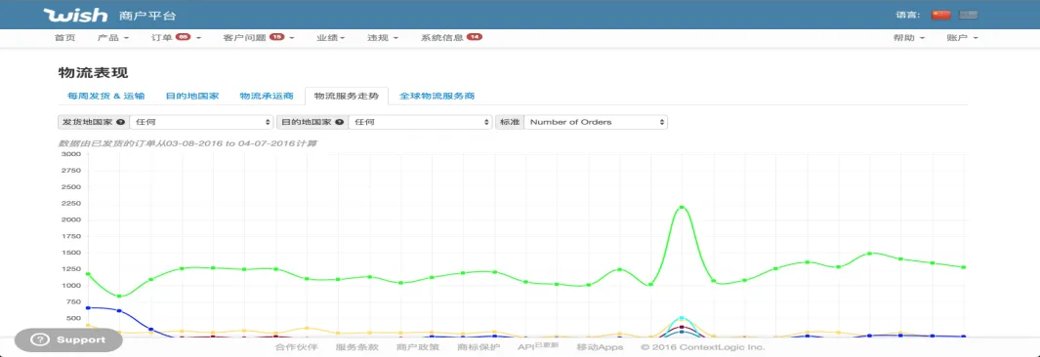Screen dimensions: 1040x357
Task: Click the 1250 y-axis label
Action: [70, 269]
